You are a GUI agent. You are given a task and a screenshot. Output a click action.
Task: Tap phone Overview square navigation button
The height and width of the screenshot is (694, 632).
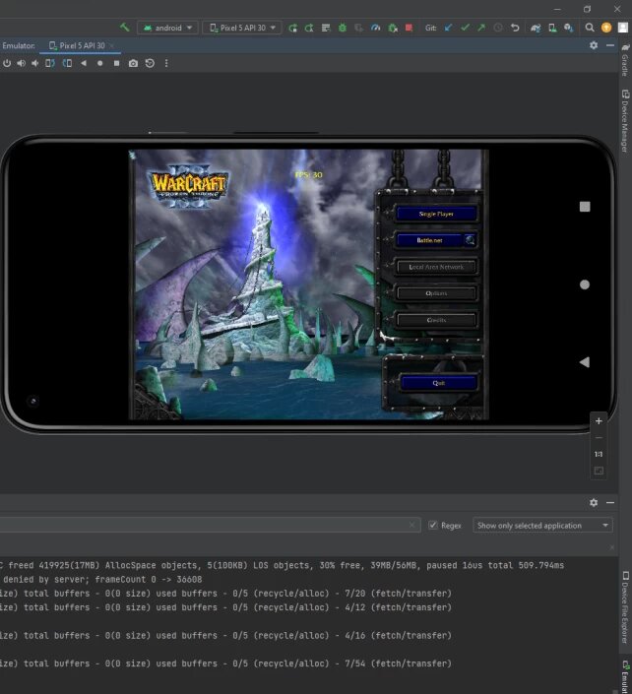tap(585, 207)
